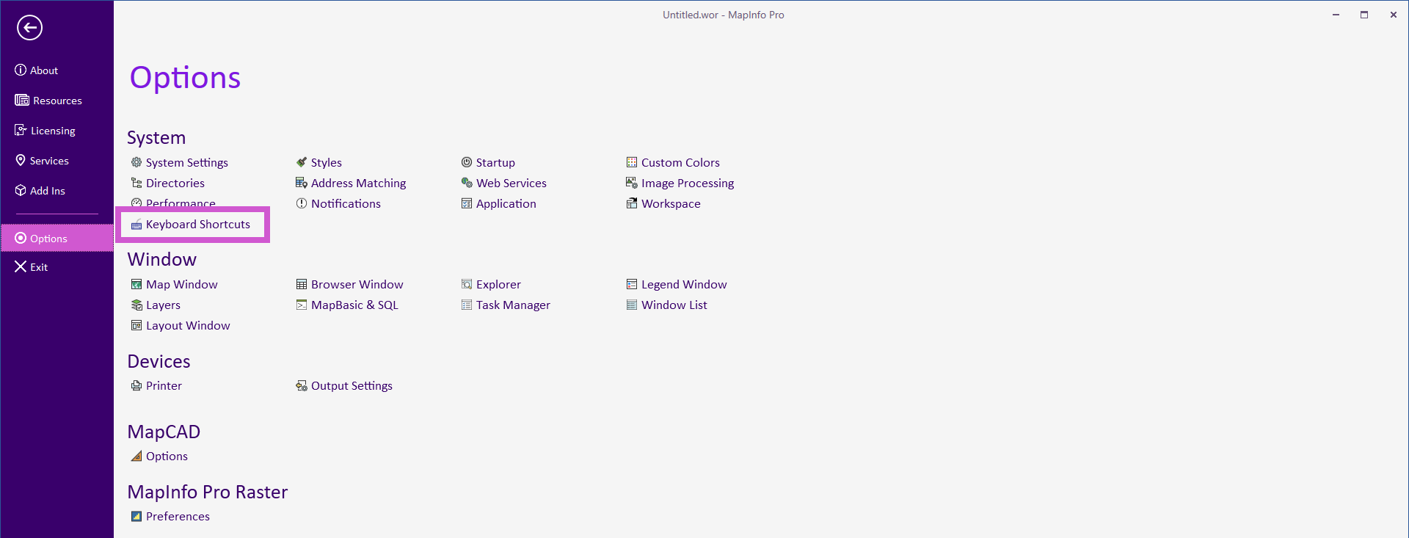Viewport: 1409px width, 538px height.
Task: Open Task Manager options
Action: (x=513, y=305)
